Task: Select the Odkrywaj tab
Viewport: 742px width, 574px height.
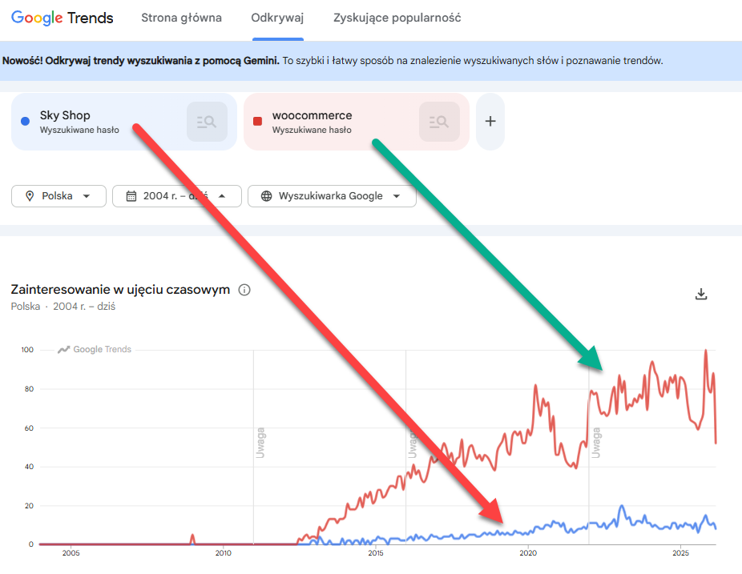Action: 277,18
